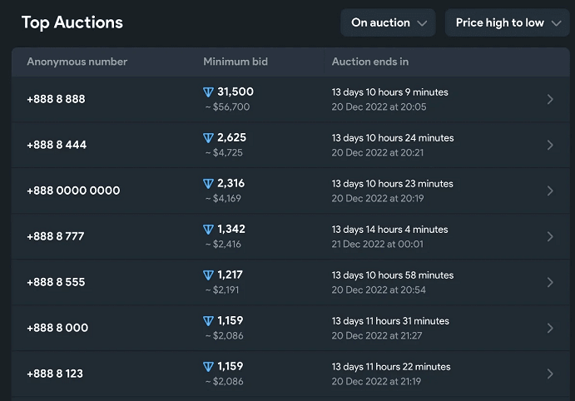Click 20 Dec 2022 at 20:19

click(x=378, y=199)
